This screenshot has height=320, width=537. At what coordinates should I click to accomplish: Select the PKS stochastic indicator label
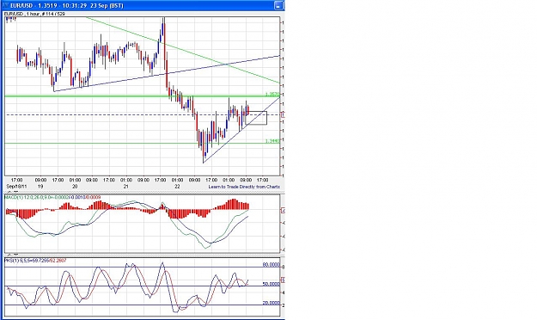(x=35, y=261)
